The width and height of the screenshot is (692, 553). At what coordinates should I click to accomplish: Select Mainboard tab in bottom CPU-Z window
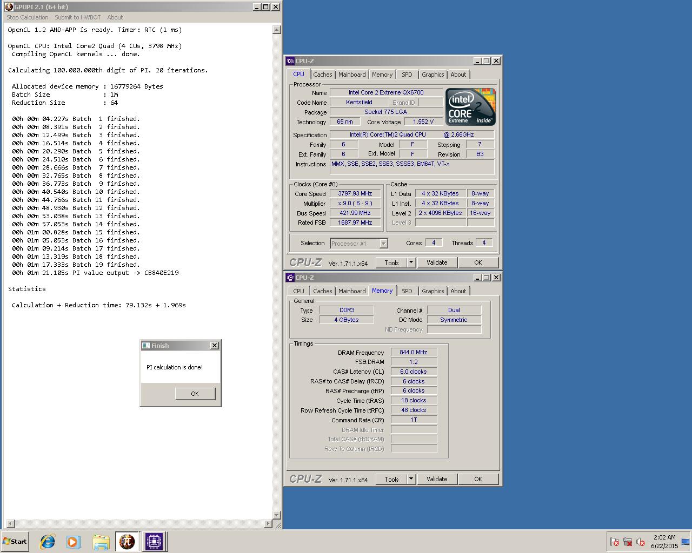point(352,291)
